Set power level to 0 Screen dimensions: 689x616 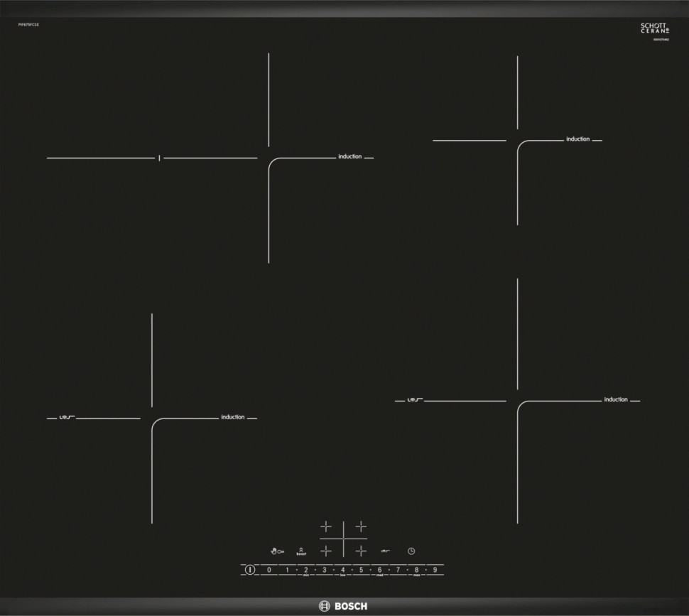(268, 570)
